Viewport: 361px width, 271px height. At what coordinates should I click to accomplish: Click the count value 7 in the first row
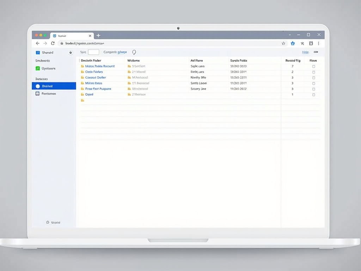point(292,66)
